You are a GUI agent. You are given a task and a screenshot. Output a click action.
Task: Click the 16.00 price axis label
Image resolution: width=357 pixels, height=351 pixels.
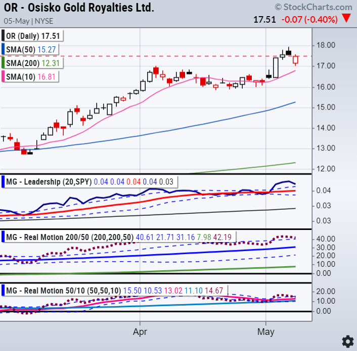[326, 87]
